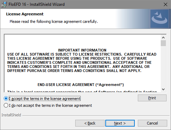Select I do not accept the terms option

click(x=6, y=105)
